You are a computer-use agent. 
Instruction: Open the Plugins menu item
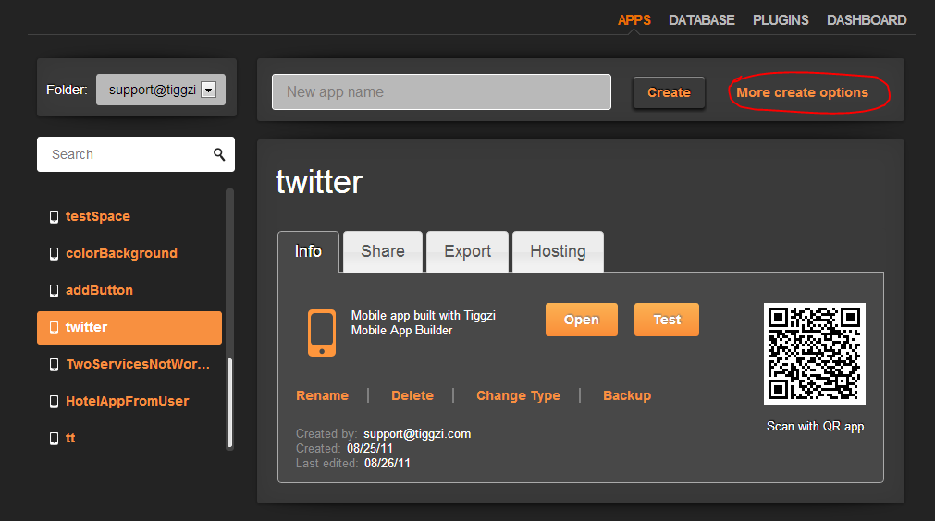781,20
